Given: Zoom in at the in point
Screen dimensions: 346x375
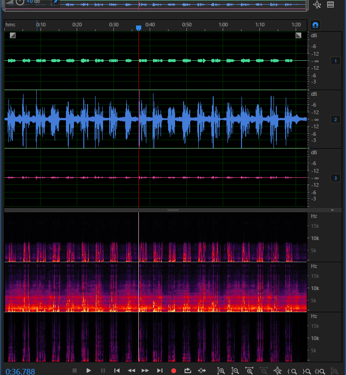Looking at the screenshot, I should tap(292, 371).
